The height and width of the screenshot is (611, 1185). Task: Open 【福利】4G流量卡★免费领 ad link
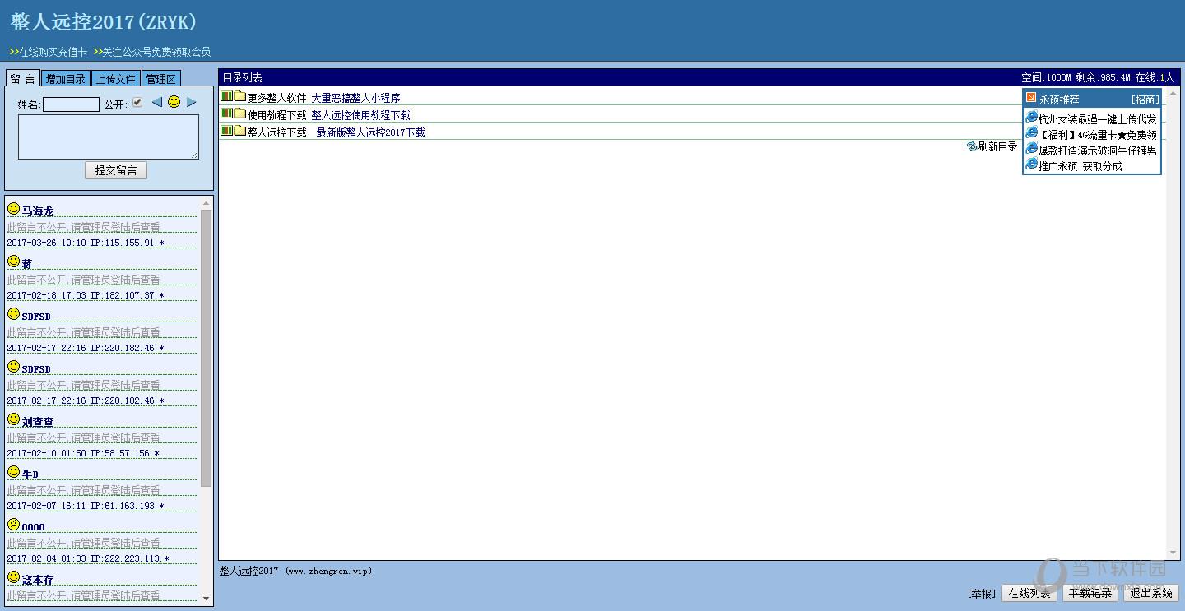click(1098, 135)
